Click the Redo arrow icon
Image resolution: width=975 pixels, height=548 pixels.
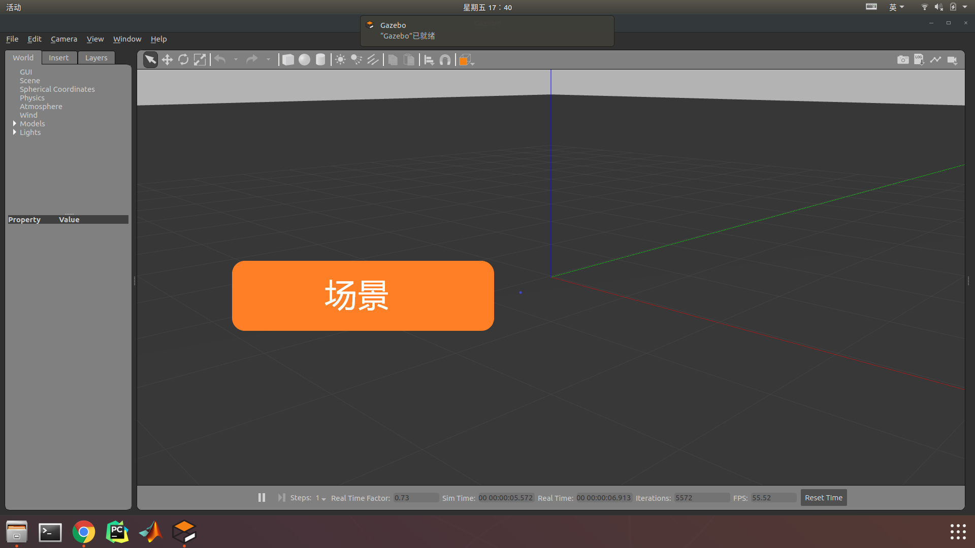point(252,60)
